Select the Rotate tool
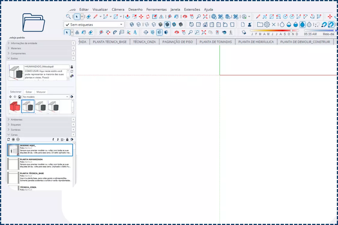This screenshot has height=225, width=338. [148, 17]
